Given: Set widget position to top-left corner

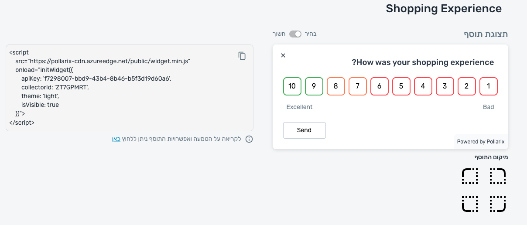Looking at the screenshot, I should click(x=470, y=177).
